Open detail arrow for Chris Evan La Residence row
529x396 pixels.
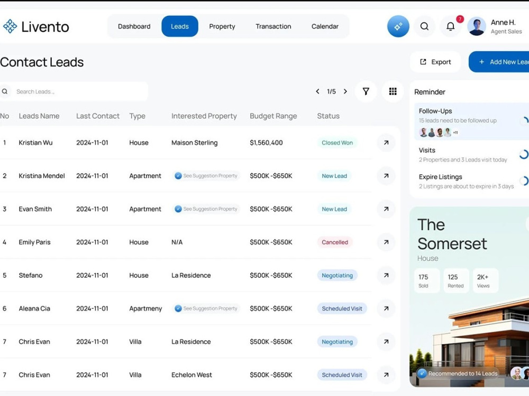386,342
